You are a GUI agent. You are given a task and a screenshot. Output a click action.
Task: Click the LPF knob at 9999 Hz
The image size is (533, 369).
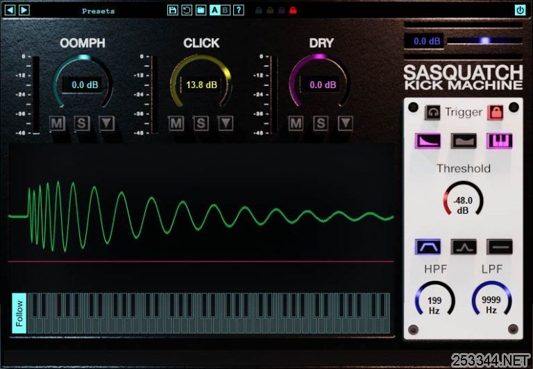[x=491, y=299]
